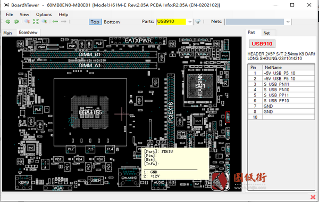Open the Nets dropdown arrow
The width and height of the screenshot is (319, 202).
(x=288, y=22)
